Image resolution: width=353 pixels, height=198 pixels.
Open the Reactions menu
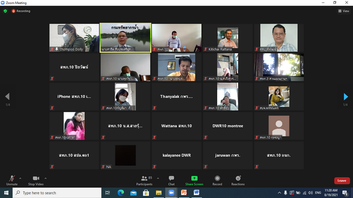click(x=238, y=181)
